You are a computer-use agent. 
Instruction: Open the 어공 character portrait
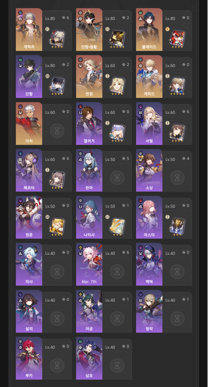(89, 311)
